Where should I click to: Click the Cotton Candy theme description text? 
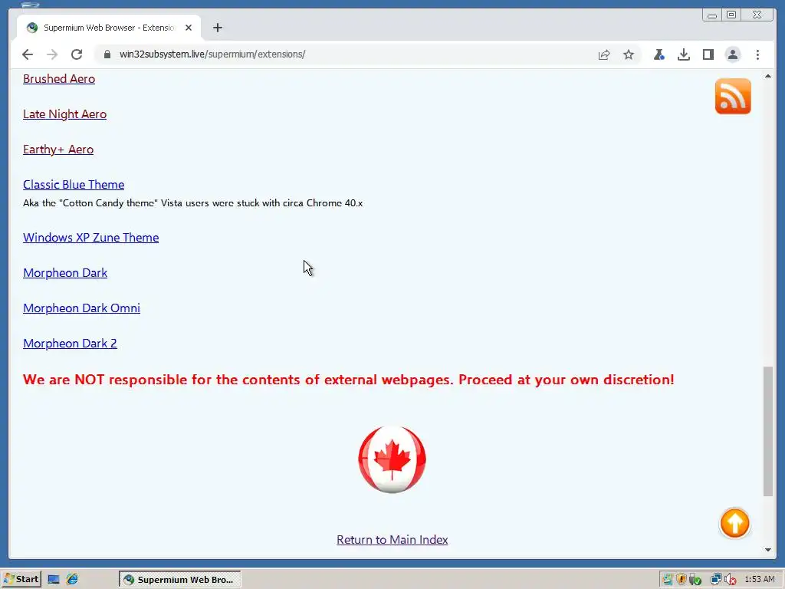click(192, 202)
